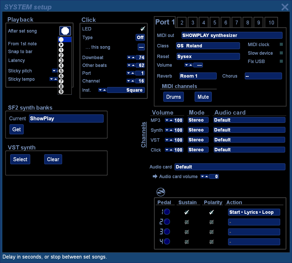Click the Get button for SF2 banks
The width and height of the screenshot is (292, 263).
click(16, 129)
